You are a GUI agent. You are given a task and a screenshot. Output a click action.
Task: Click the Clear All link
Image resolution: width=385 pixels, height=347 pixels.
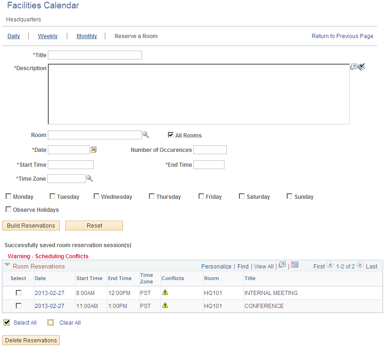coord(70,323)
